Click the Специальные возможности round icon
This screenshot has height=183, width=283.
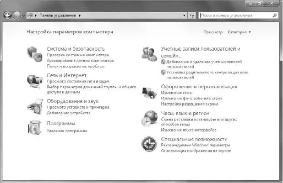pos(149,144)
